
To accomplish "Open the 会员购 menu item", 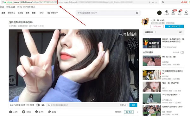I will [x=20, y=13].
